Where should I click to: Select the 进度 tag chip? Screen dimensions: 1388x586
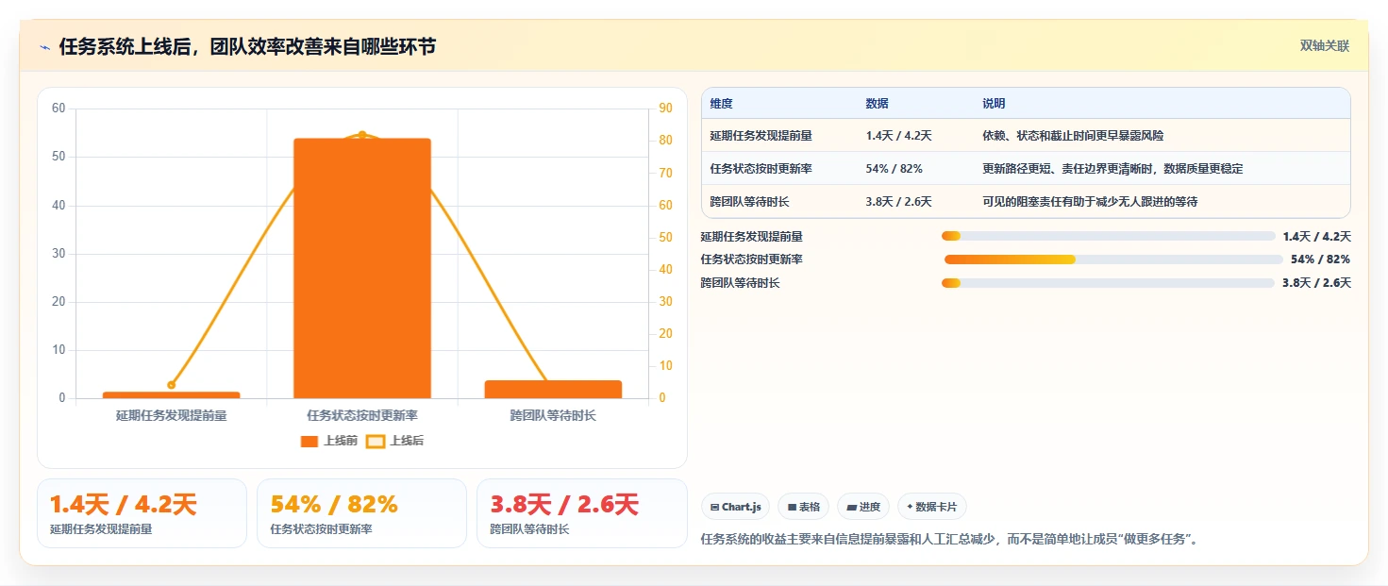(x=862, y=507)
